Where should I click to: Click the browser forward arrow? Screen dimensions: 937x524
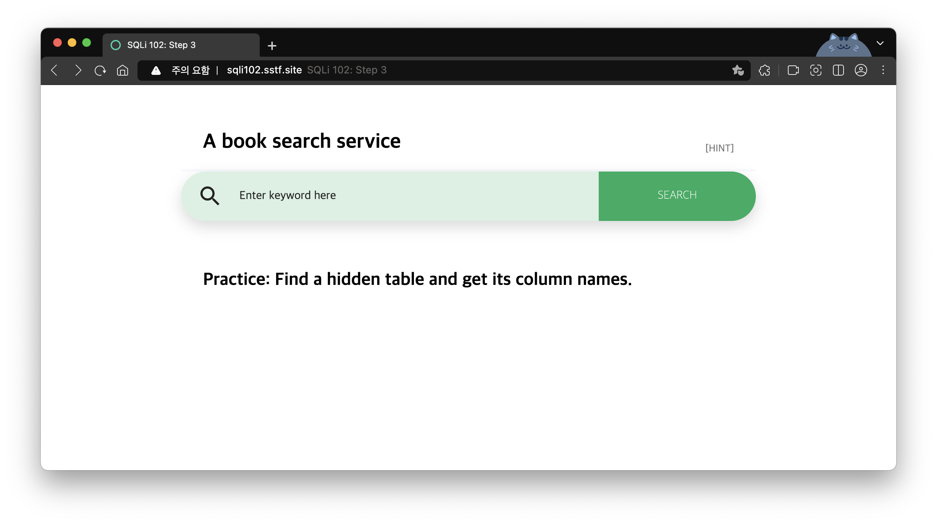click(77, 70)
